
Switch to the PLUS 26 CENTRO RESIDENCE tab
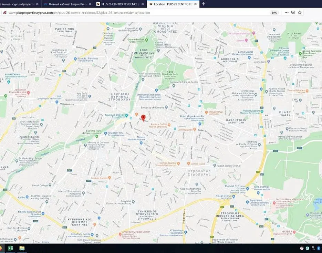pos(120,4)
